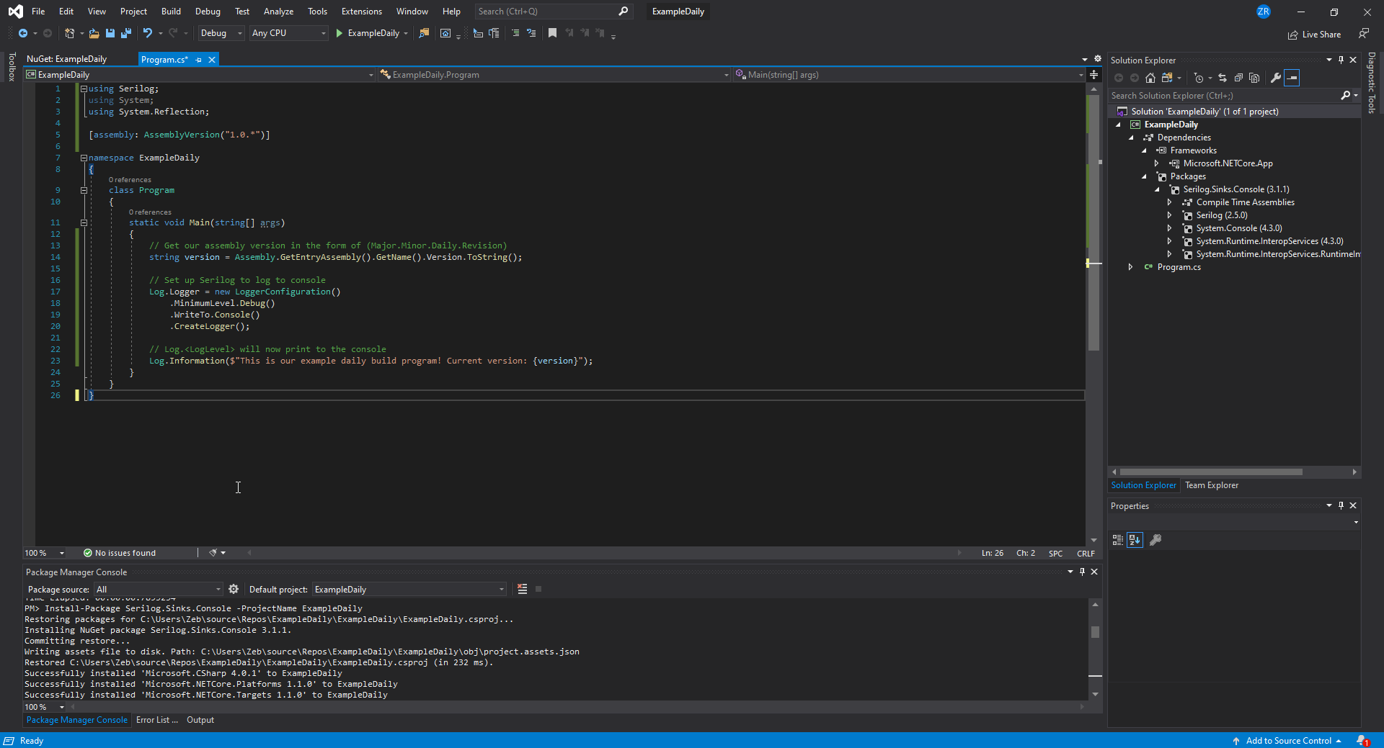Image resolution: width=1384 pixels, height=748 pixels.
Task: Collapse the class Program outline block
Action: [84, 191]
